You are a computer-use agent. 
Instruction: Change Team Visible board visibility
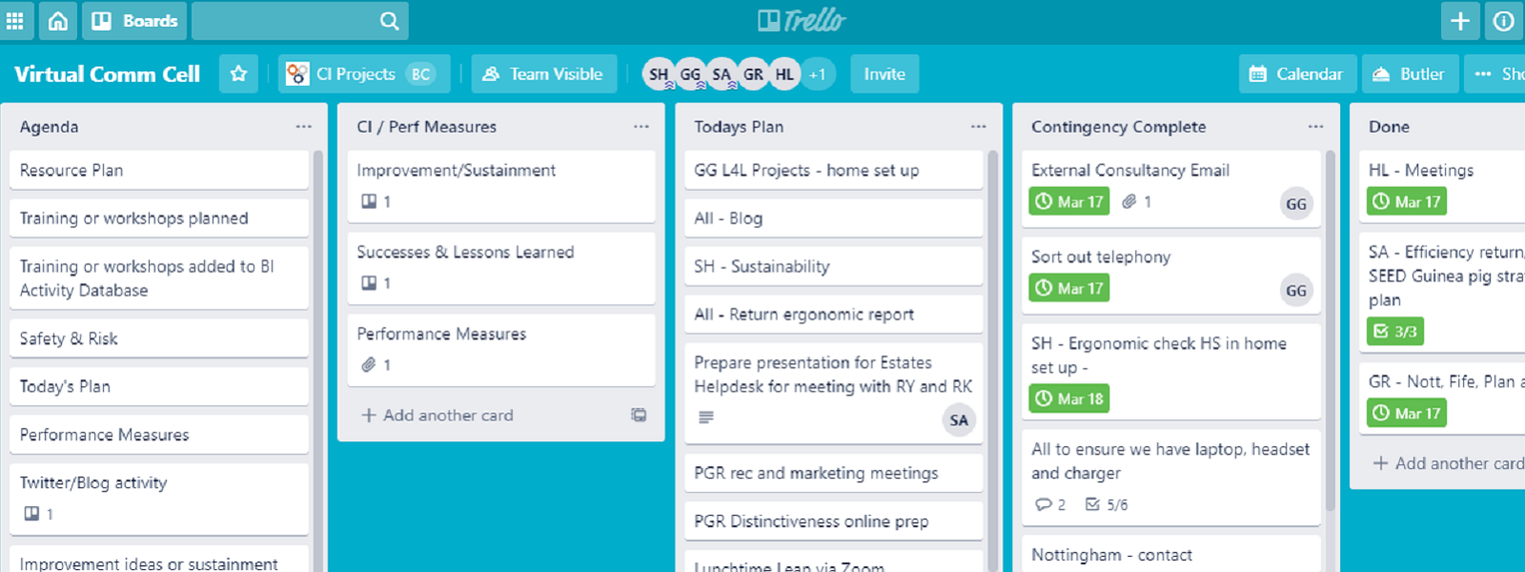click(543, 73)
